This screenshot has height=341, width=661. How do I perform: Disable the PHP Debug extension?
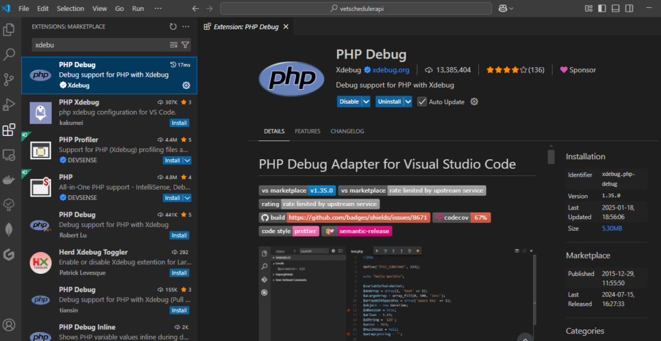pos(349,101)
